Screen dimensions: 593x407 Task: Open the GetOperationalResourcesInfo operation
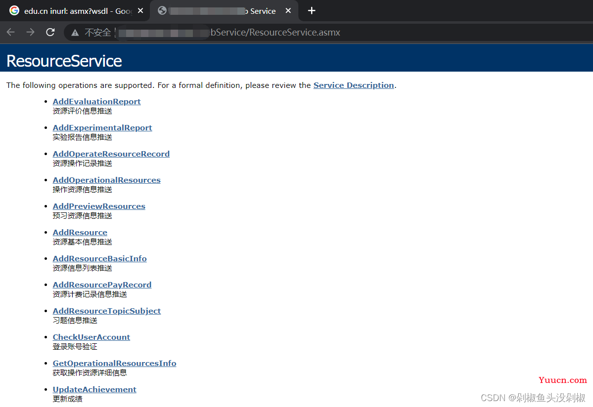tap(115, 363)
